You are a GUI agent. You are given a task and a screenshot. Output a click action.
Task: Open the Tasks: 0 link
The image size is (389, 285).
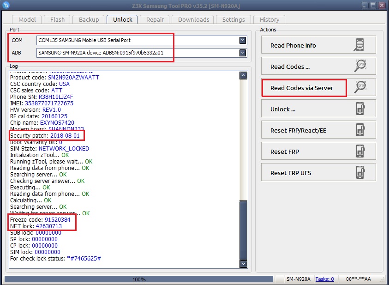(324, 279)
